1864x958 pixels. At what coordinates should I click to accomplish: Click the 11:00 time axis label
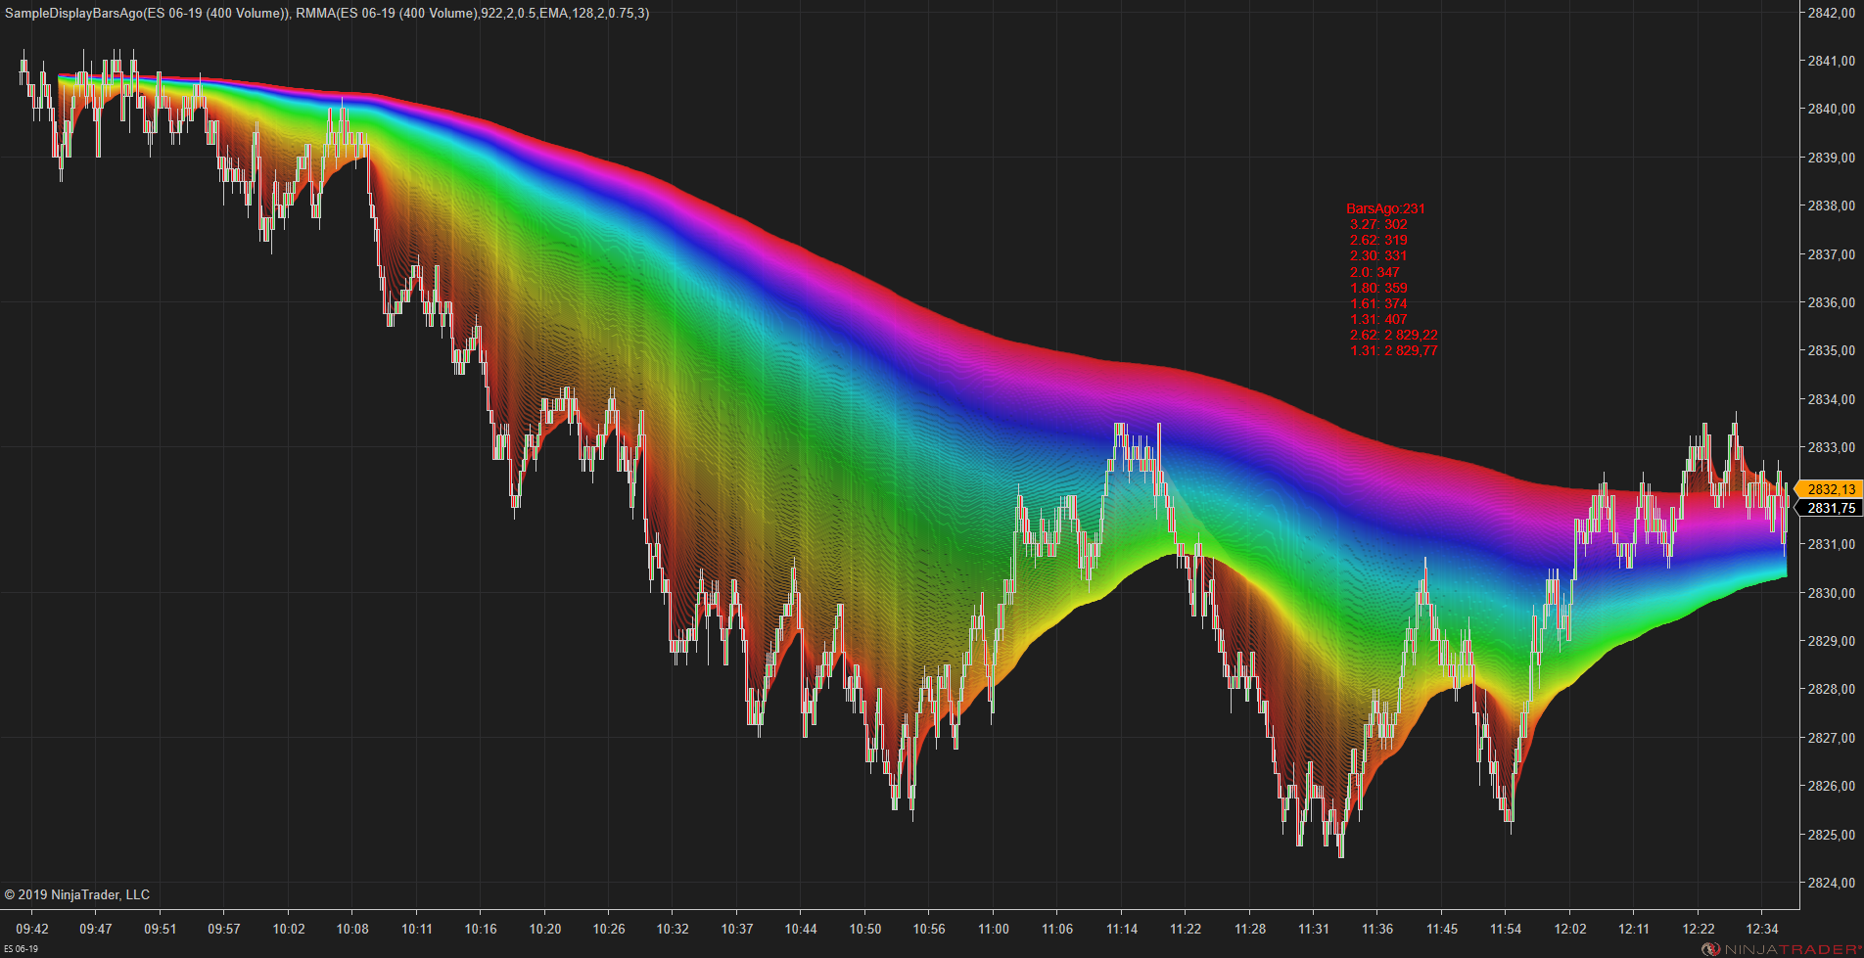(994, 929)
